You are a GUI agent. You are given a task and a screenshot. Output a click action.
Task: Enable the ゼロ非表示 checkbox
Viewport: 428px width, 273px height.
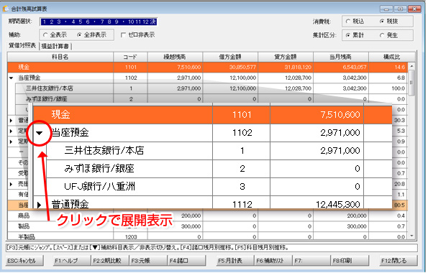[x=124, y=35]
